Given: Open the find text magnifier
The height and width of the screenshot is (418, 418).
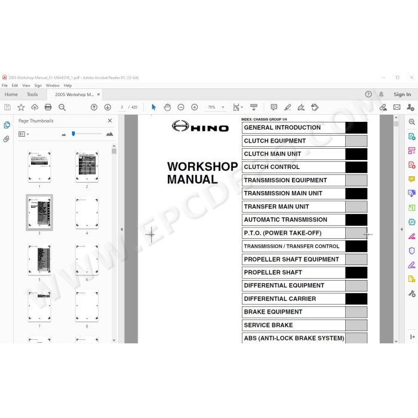Looking at the screenshot, I should [62, 107].
